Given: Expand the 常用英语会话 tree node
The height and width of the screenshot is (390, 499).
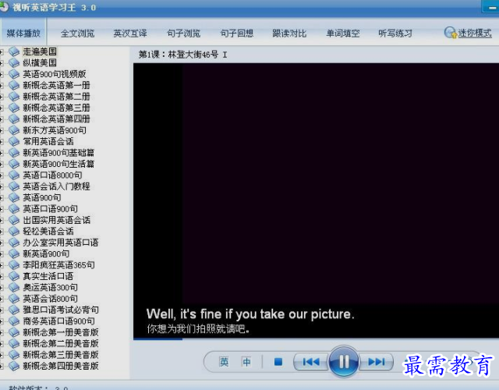Looking at the screenshot, I should point(2,141).
